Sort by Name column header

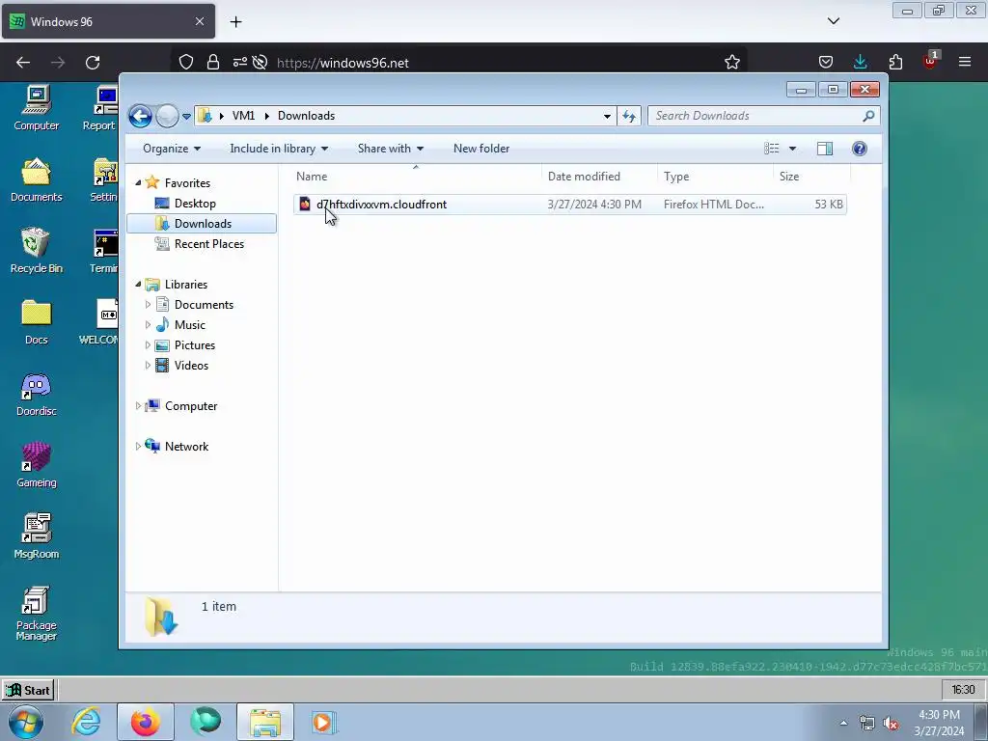tap(416, 177)
